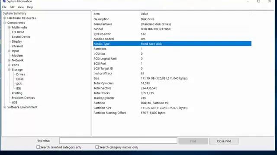
Task: Select the Total Tracks row
Action: tap(172, 93)
